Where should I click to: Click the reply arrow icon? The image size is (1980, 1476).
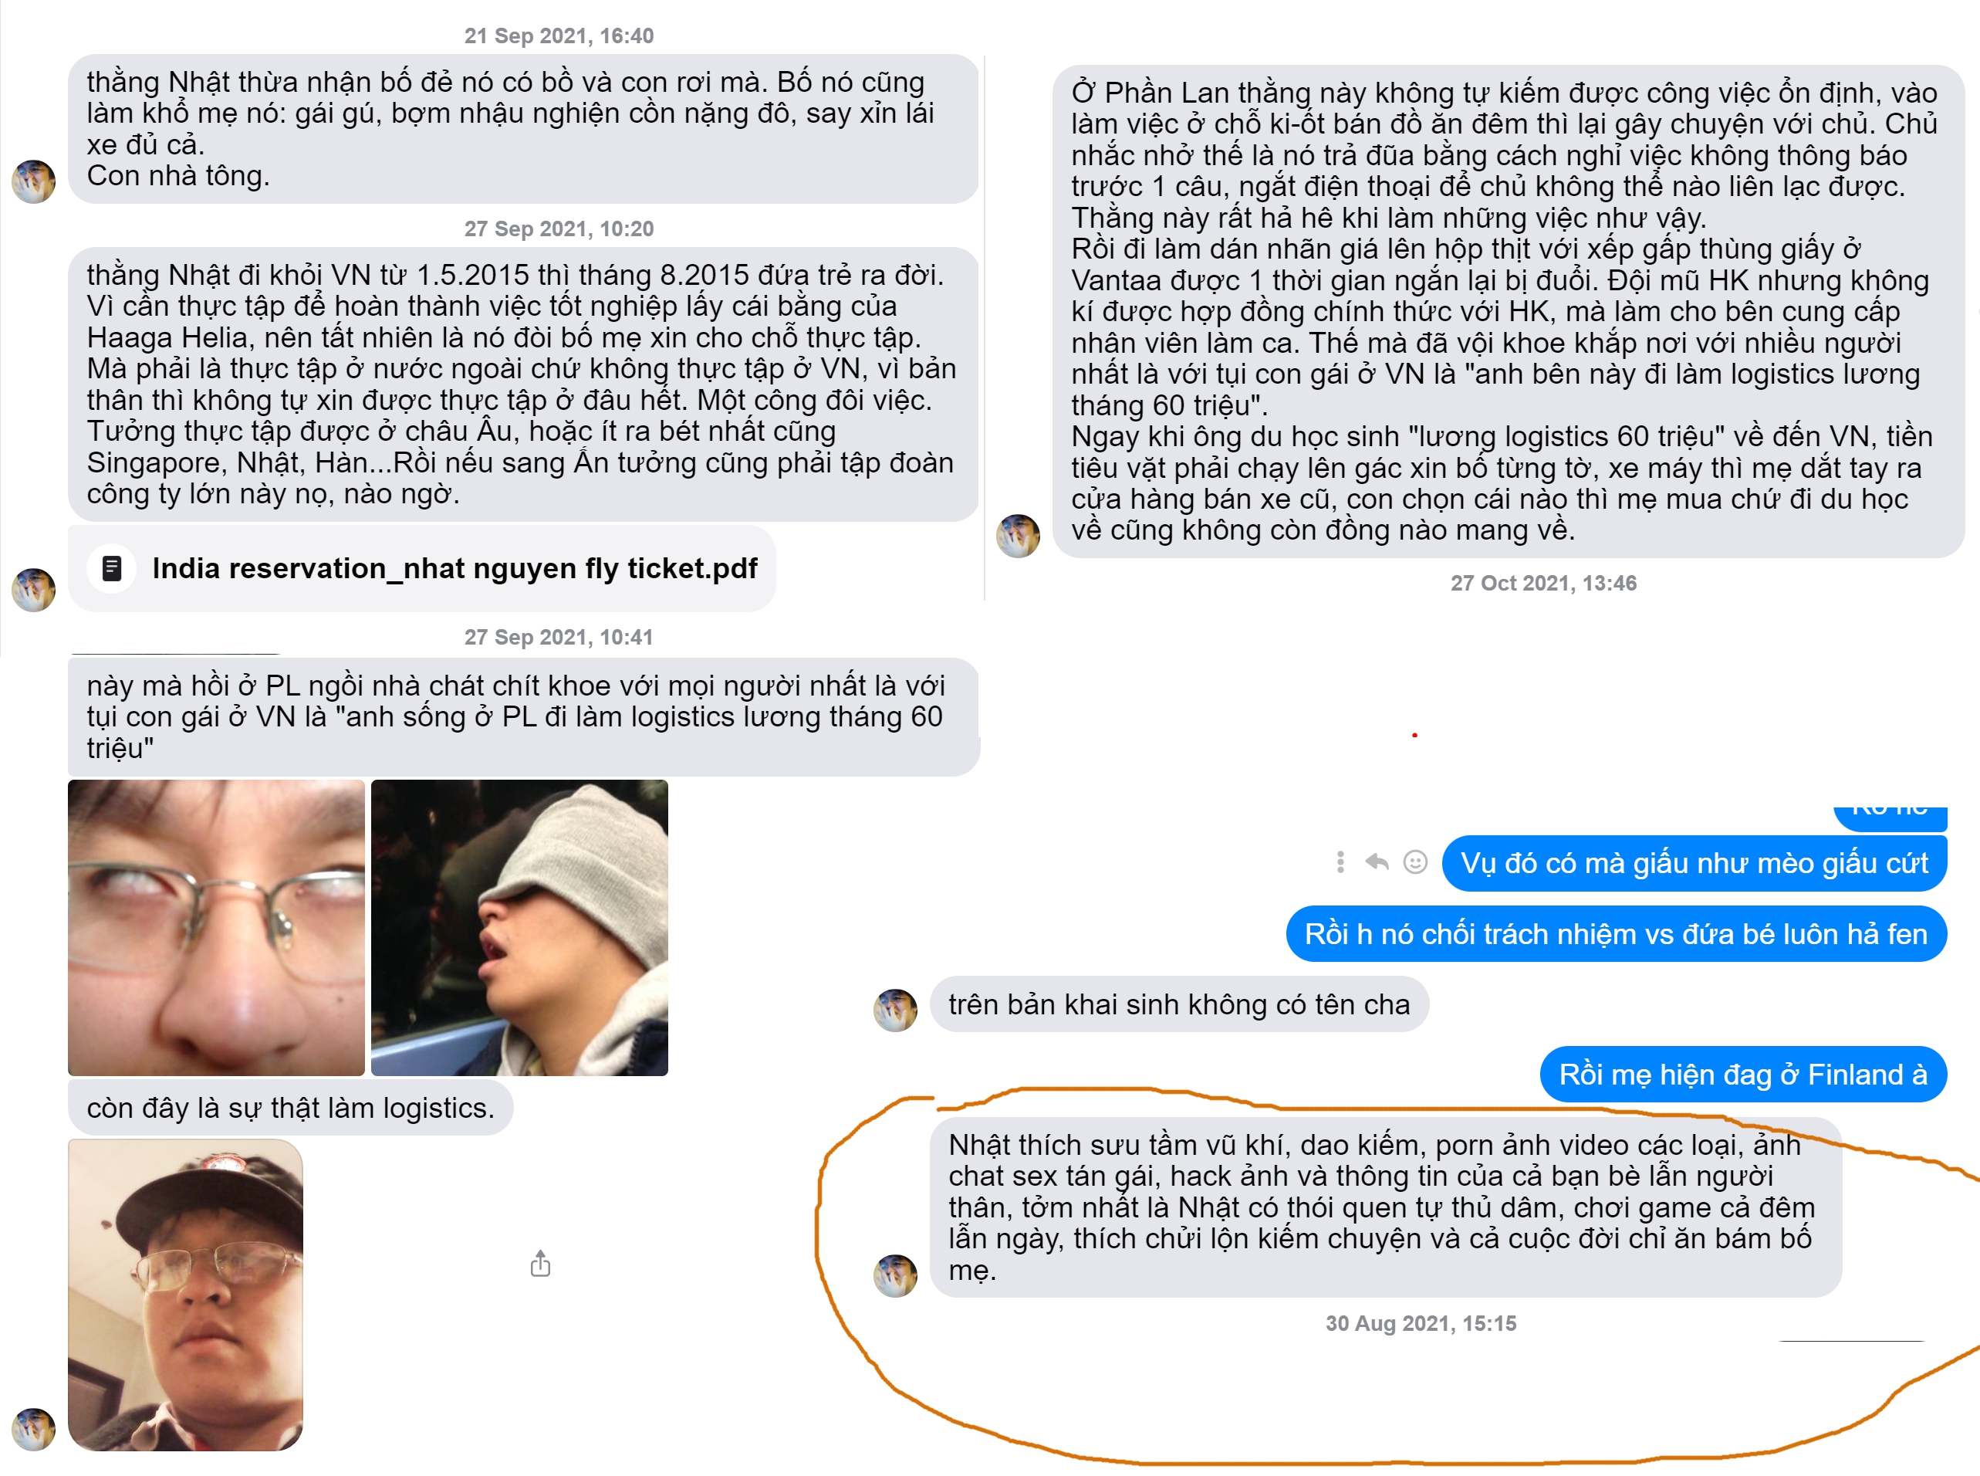(1377, 862)
